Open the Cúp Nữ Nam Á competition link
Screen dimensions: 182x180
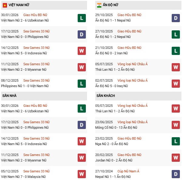tap(129, 171)
